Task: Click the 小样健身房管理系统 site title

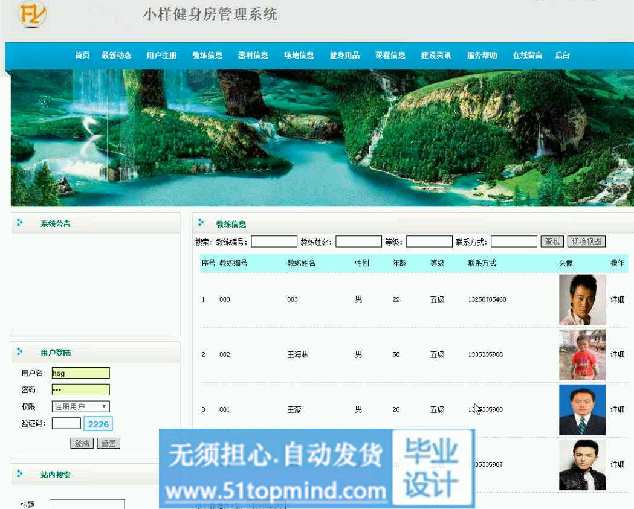Action: click(210, 14)
